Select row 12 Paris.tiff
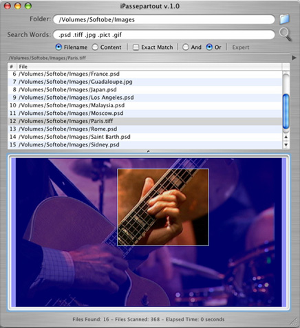 pyautogui.click(x=145, y=121)
